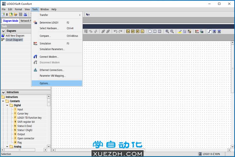Click Add New Diagram link

15,36
